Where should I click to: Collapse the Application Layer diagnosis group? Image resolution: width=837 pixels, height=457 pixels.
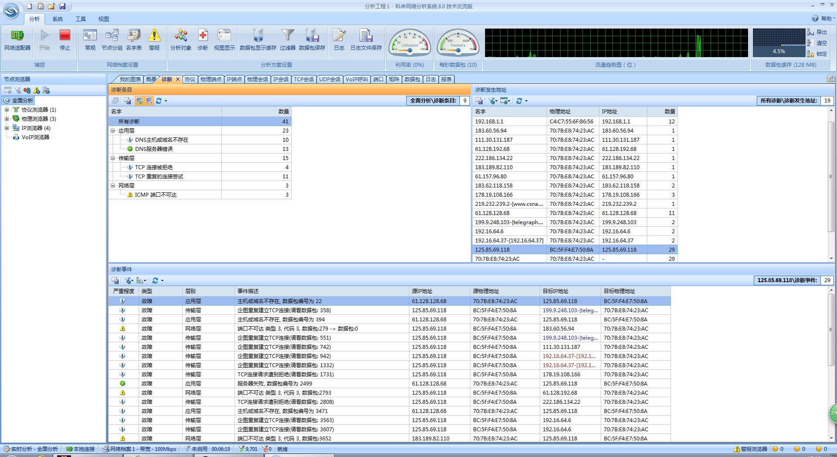tap(113, 131)
